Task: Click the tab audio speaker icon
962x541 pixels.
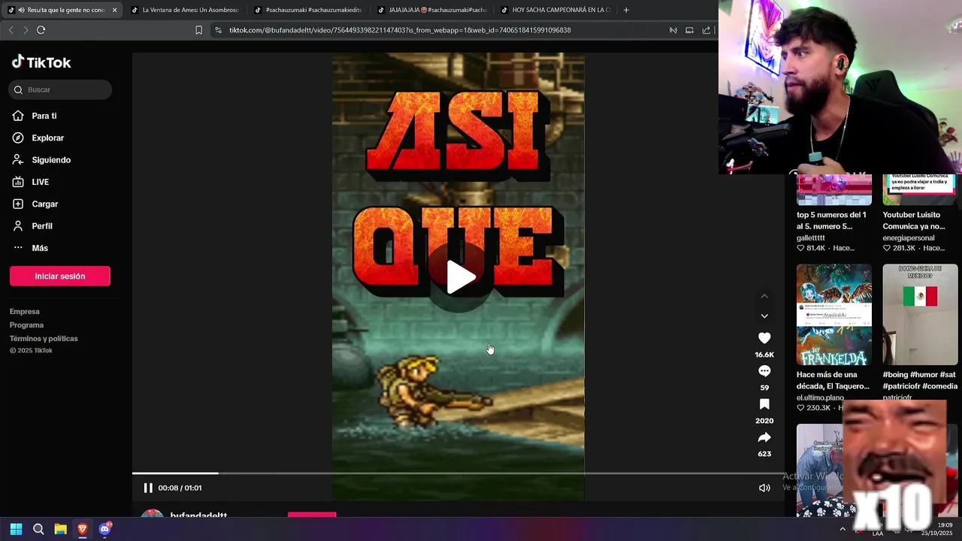Action: coord(20,10)
